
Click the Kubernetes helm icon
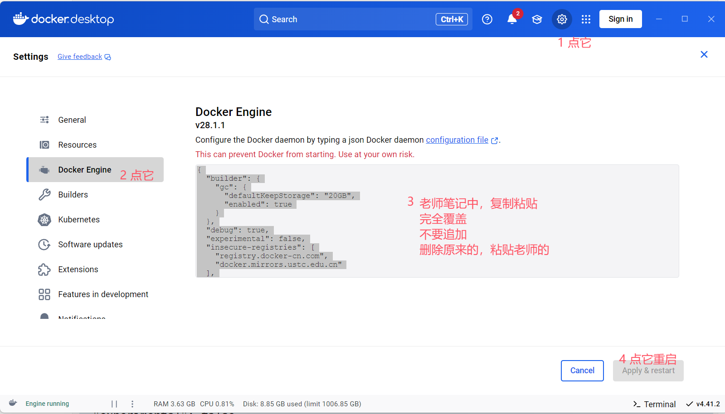(x=44, y=220)
